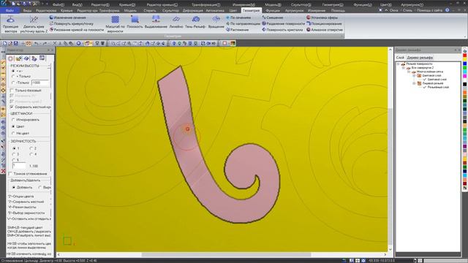Screen dimensions: 468x263
Task: Click the Помощь с сайта link
Action: coord(429,10)
